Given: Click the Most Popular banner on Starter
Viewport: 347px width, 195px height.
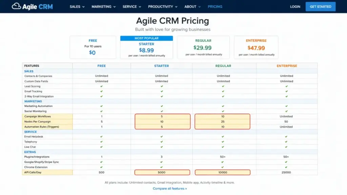Looking at the screenshot, I should point(146,38).
